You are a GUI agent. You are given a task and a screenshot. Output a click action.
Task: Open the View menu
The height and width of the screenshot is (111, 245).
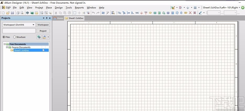click(x=30, y=8)
